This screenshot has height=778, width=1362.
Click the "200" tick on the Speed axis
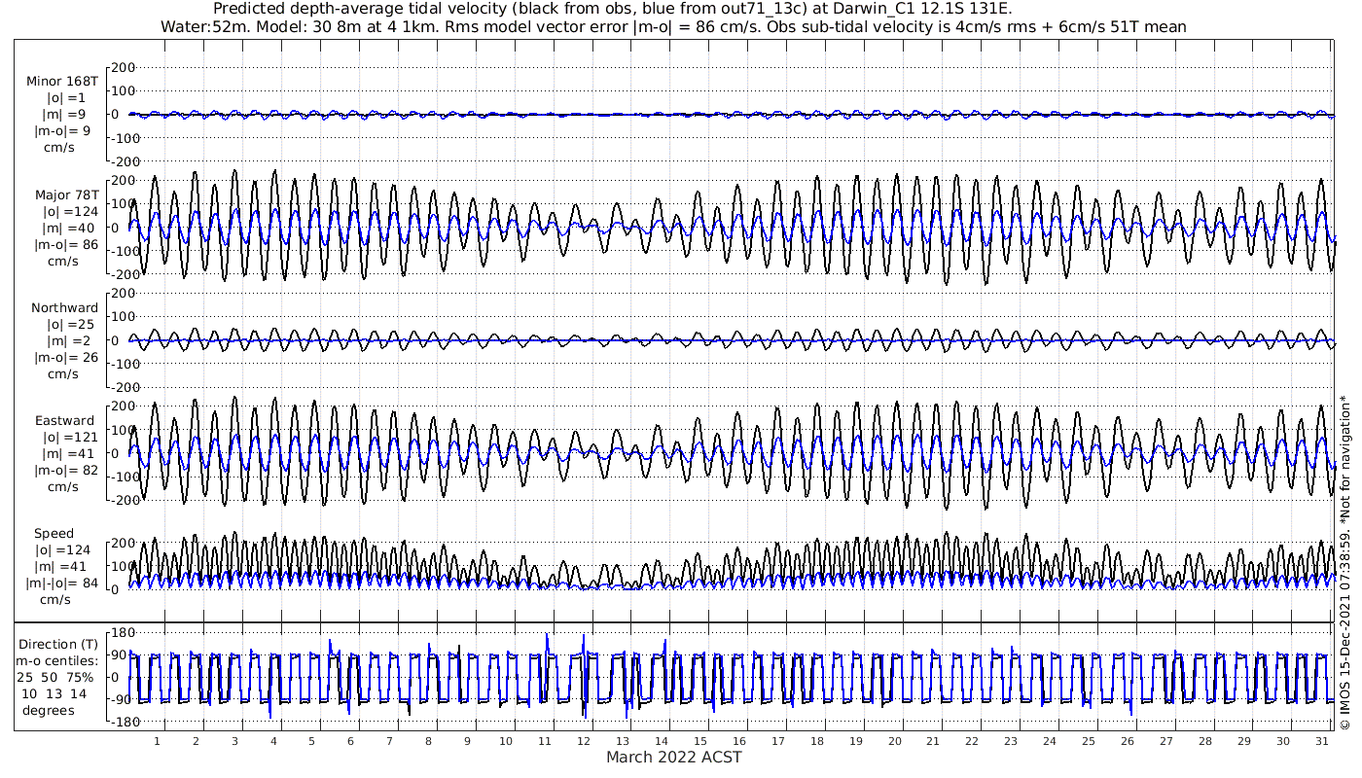tap(122, 543)
